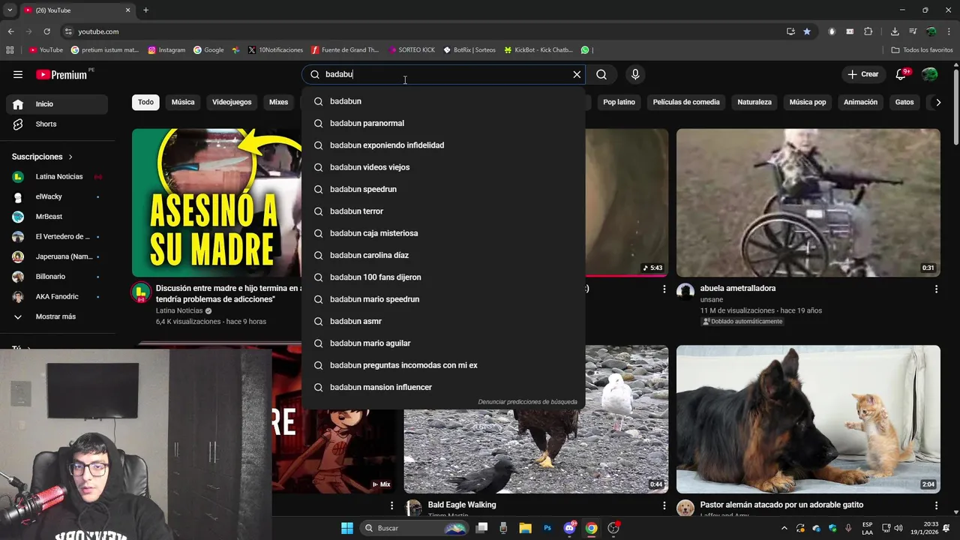
Task: Choose suggestion 'badabun paranormal'
Action: tap(443, 123)
